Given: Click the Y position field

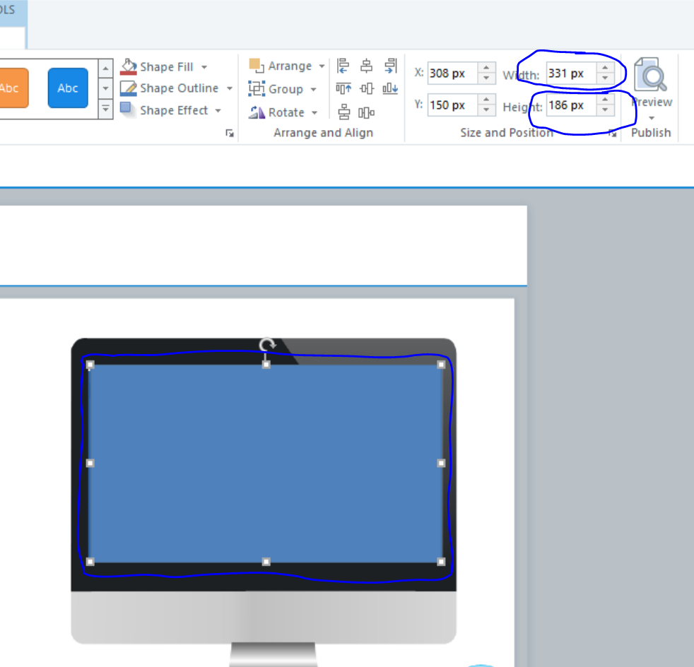Looking at the screenshot, I should coord(452,105).
